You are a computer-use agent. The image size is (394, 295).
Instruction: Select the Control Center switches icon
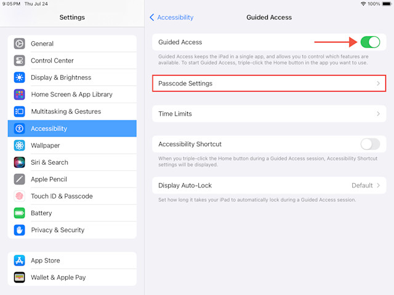[19, 60]
